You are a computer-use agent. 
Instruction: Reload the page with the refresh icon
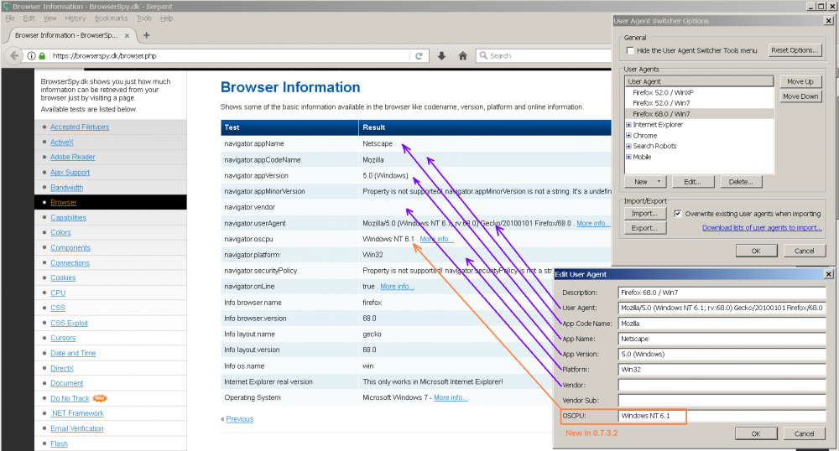(x=419, y=56)
